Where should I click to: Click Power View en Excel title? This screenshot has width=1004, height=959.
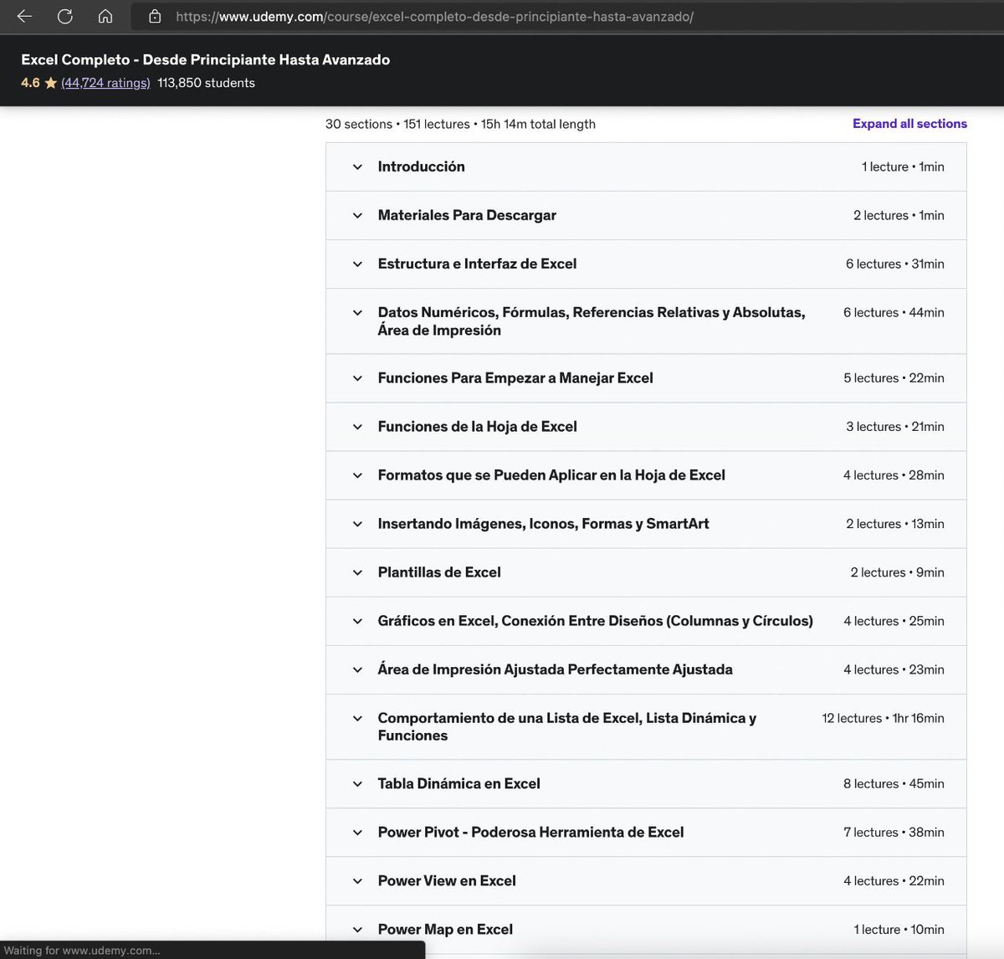pos(447,881)
